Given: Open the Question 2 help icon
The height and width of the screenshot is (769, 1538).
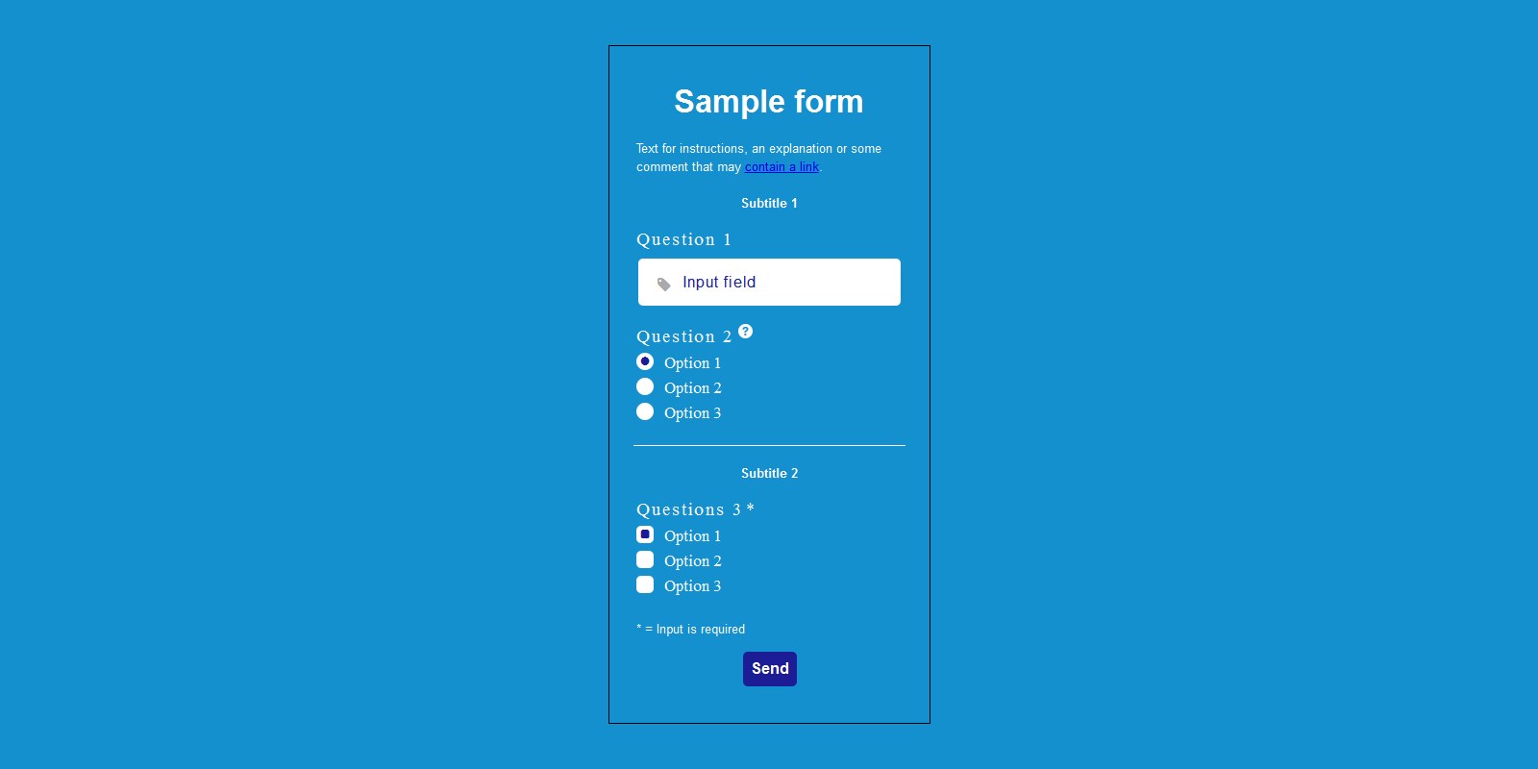Looking at the screenshot, I should 745,332.
